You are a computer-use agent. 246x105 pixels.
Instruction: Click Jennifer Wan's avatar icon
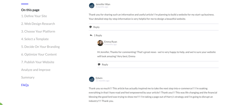(x=92, y=6)
